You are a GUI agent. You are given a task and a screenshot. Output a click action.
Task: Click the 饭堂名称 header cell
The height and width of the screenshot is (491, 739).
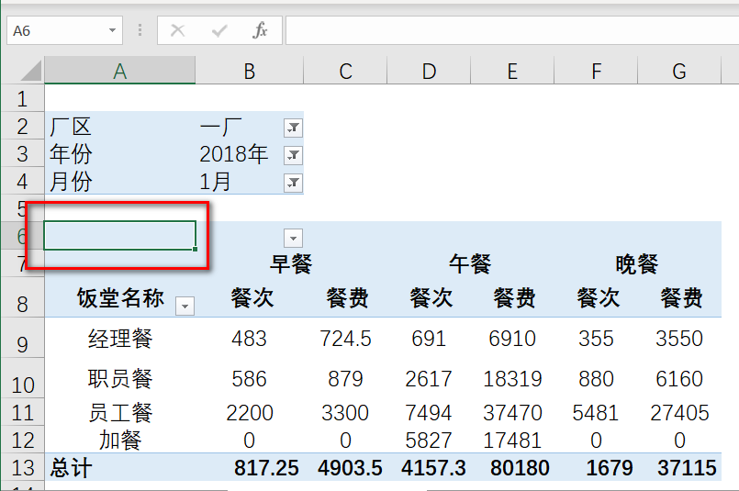(120, 297)
